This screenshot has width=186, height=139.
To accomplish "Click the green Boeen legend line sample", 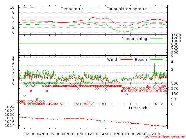I will coord(156,59).
